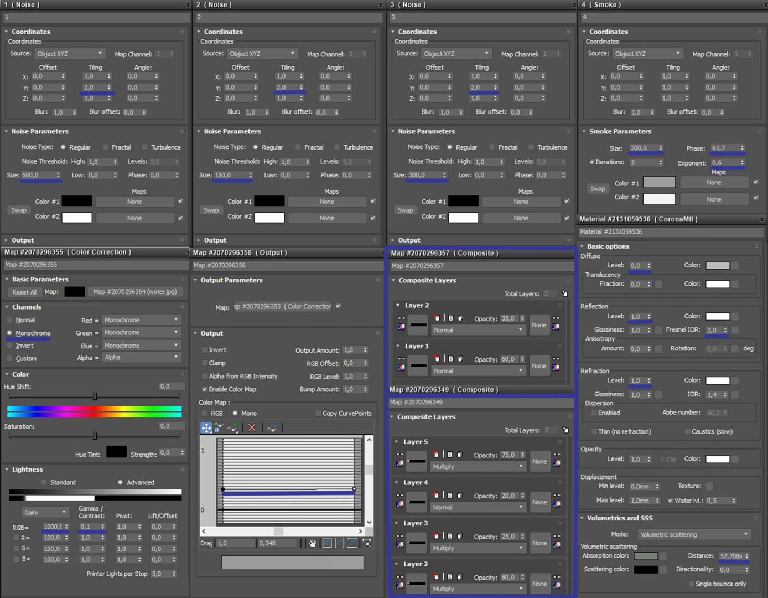Enable Thin (no refraction) checkbox
This screenshot has width=768, height=598.
(x=621, y=431)
